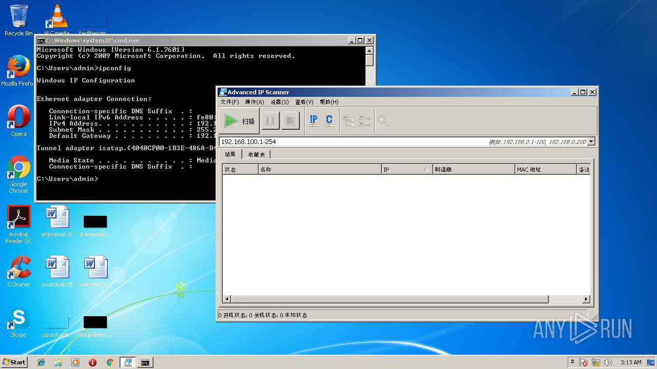Click the pause scan toolbar button

270,121
